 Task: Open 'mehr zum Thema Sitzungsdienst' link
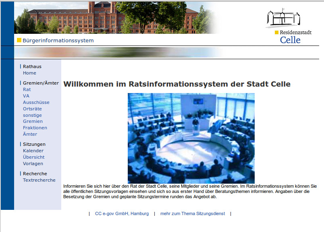192,213
